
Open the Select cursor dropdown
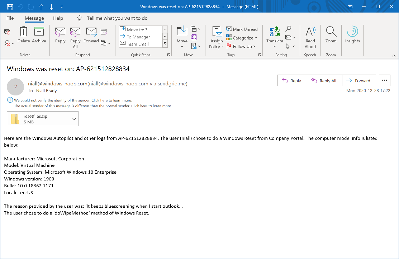[290, 46]
